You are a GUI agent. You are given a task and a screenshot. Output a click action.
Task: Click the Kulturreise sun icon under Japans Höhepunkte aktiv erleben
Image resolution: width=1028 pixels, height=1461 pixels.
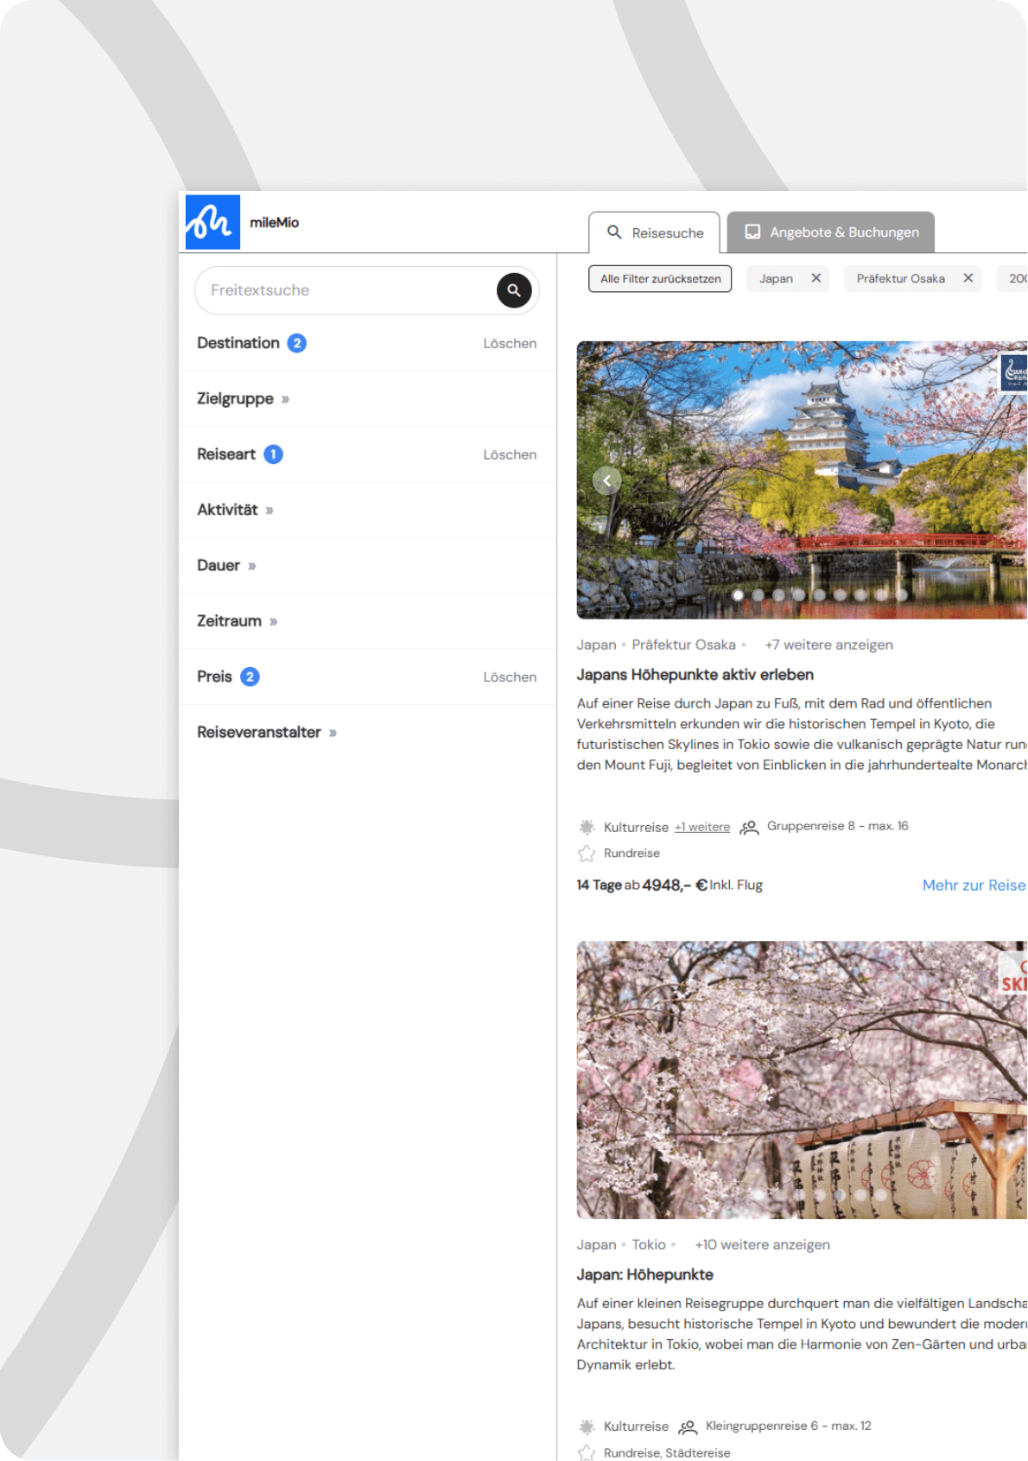(x=587, y=827)
